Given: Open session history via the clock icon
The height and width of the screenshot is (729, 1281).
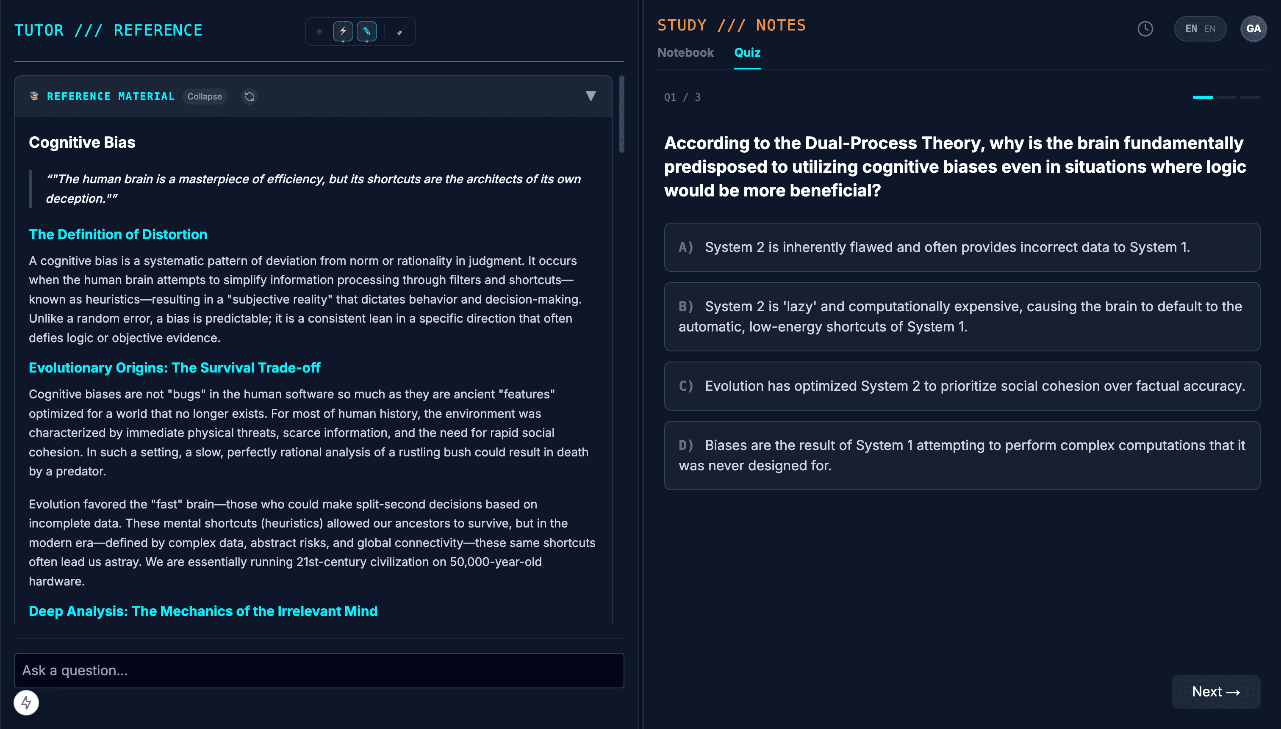Looking at the screenshot, I should (1146, 28).
